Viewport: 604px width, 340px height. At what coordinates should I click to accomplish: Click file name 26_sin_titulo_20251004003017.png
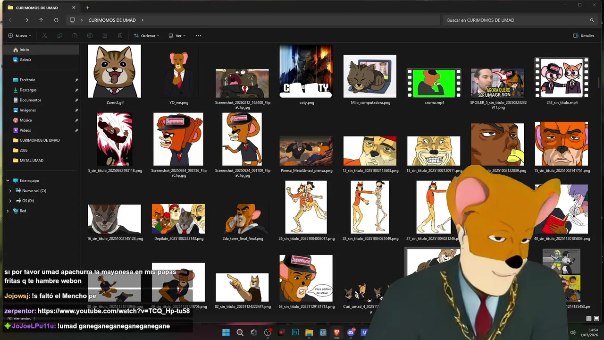pyautogui.click(x=306, y=238)
